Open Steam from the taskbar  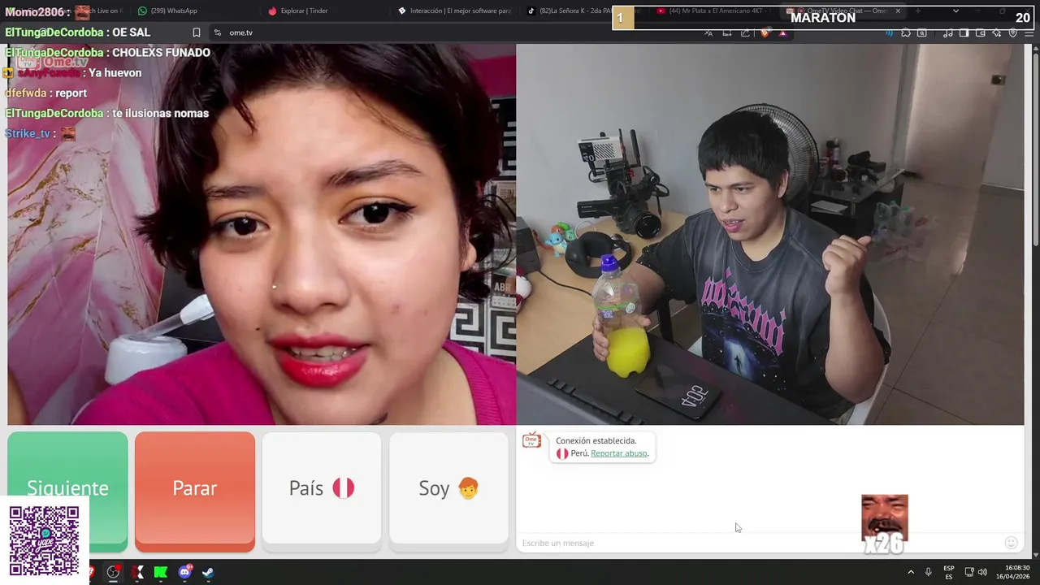[208, 572]
